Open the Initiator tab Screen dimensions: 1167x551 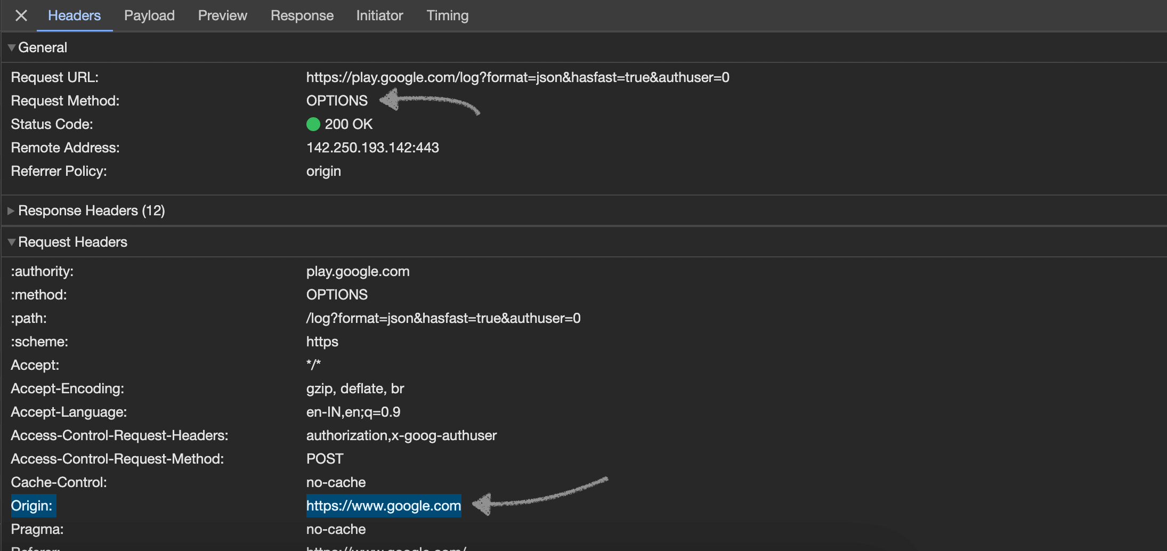379,15
